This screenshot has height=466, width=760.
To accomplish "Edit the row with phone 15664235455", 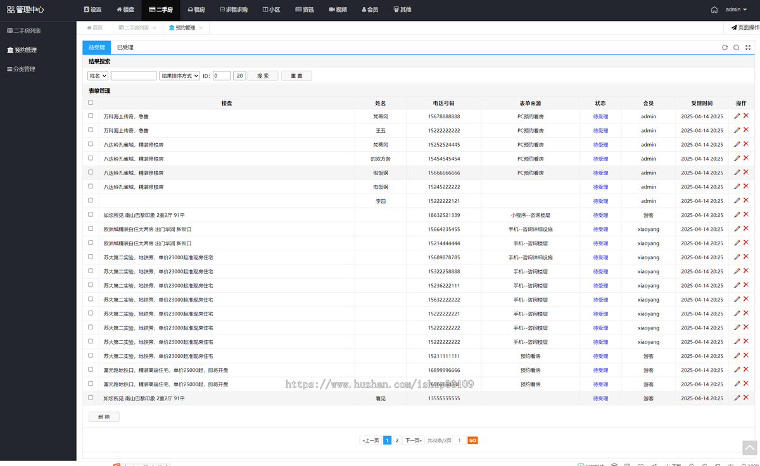I will pyautogui.click(x=737, y=228).
